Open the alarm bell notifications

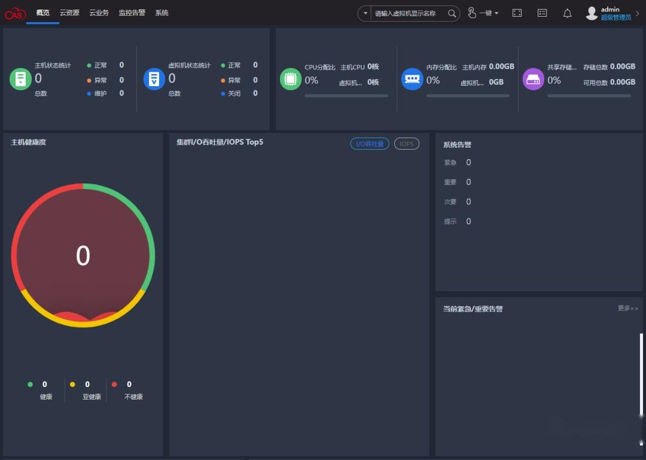point(567,14)
